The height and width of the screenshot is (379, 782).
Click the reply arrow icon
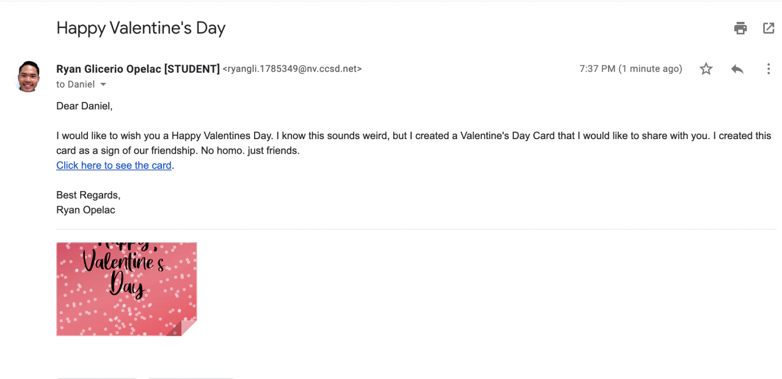[737, 69]
